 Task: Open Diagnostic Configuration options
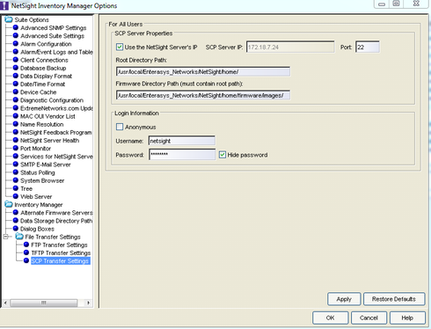pos(52,100)
